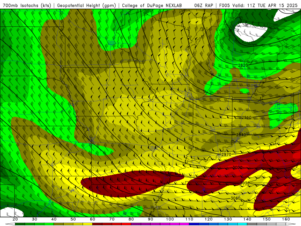301x226 pixels.
Task: Click the dark gray swatch right of the 140 tick
Action: 252,224
